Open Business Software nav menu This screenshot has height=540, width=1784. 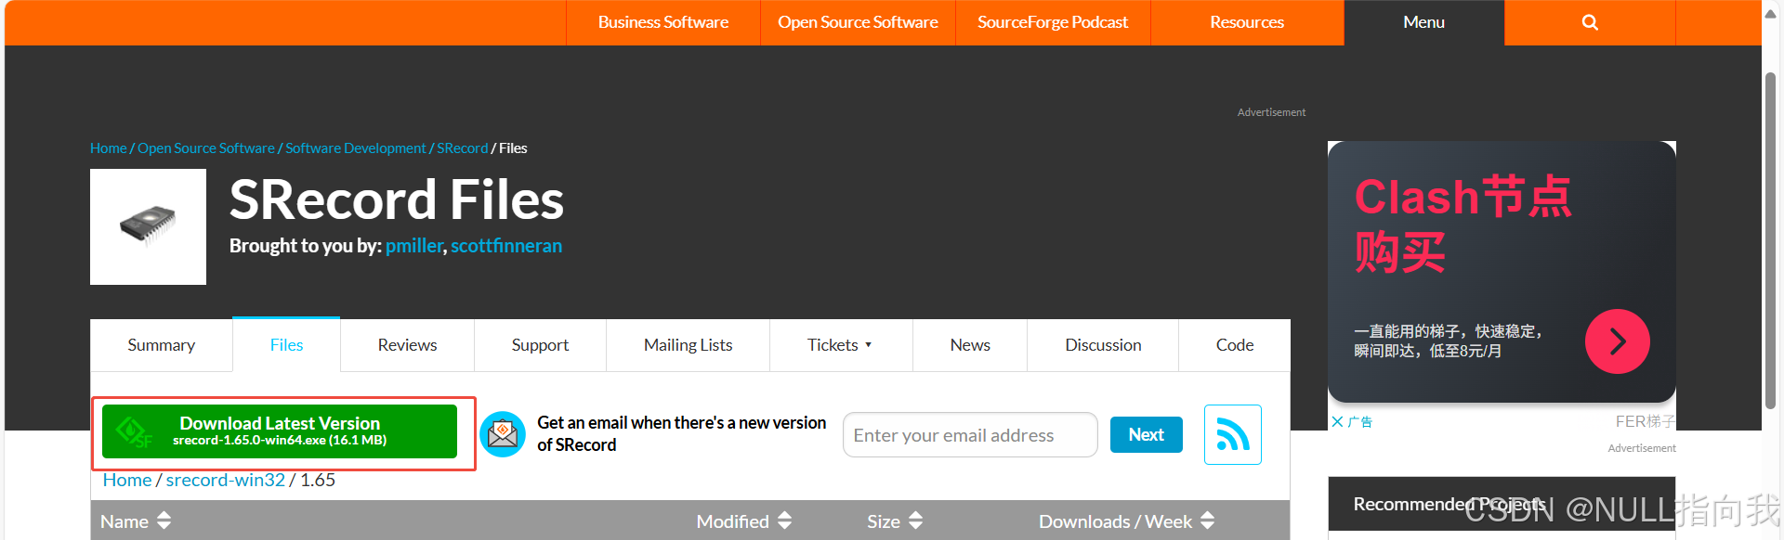click(x=663, y=22)
